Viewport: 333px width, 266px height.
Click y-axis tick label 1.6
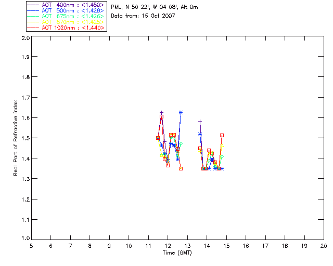point(25,118)
